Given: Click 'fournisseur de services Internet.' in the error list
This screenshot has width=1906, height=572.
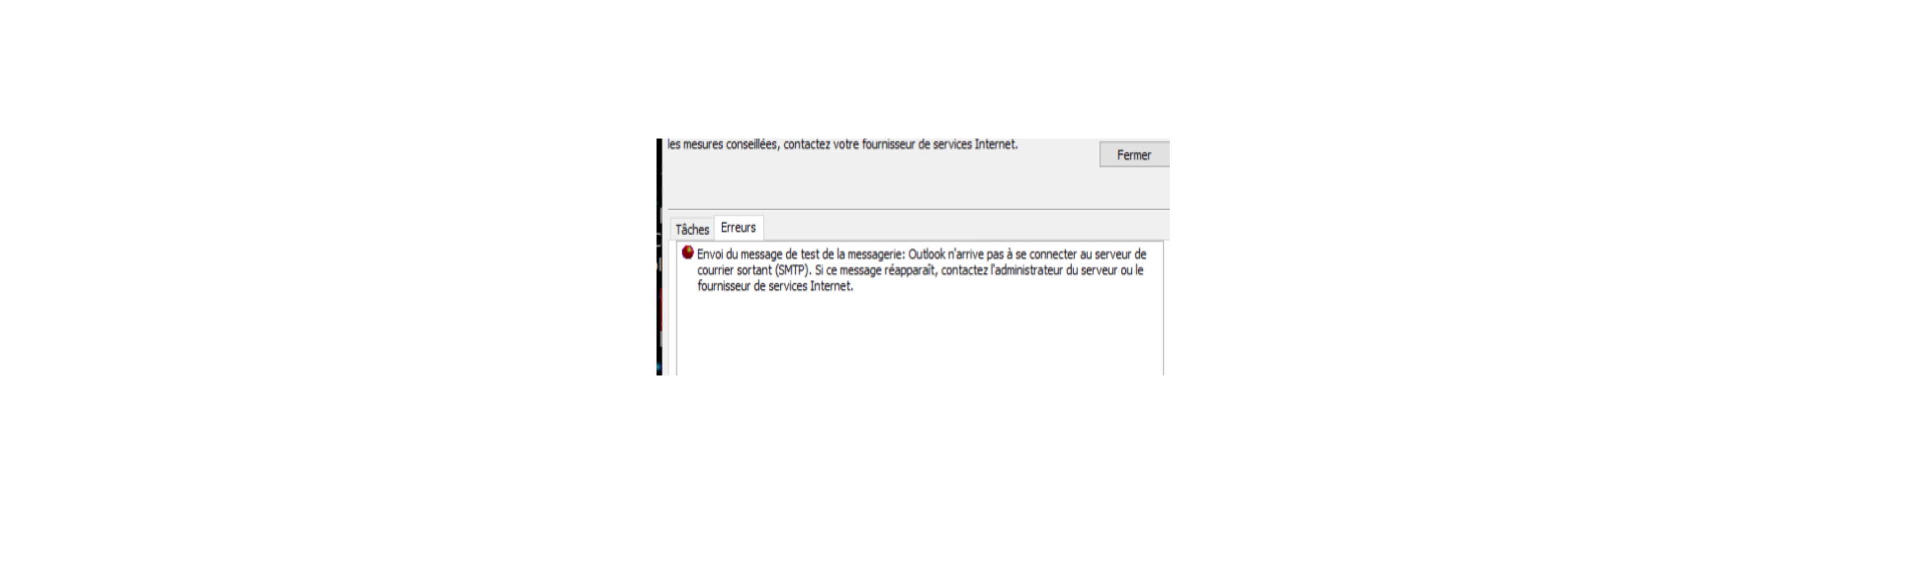Looking at the screenshot, I should click(x=775, y=287).
